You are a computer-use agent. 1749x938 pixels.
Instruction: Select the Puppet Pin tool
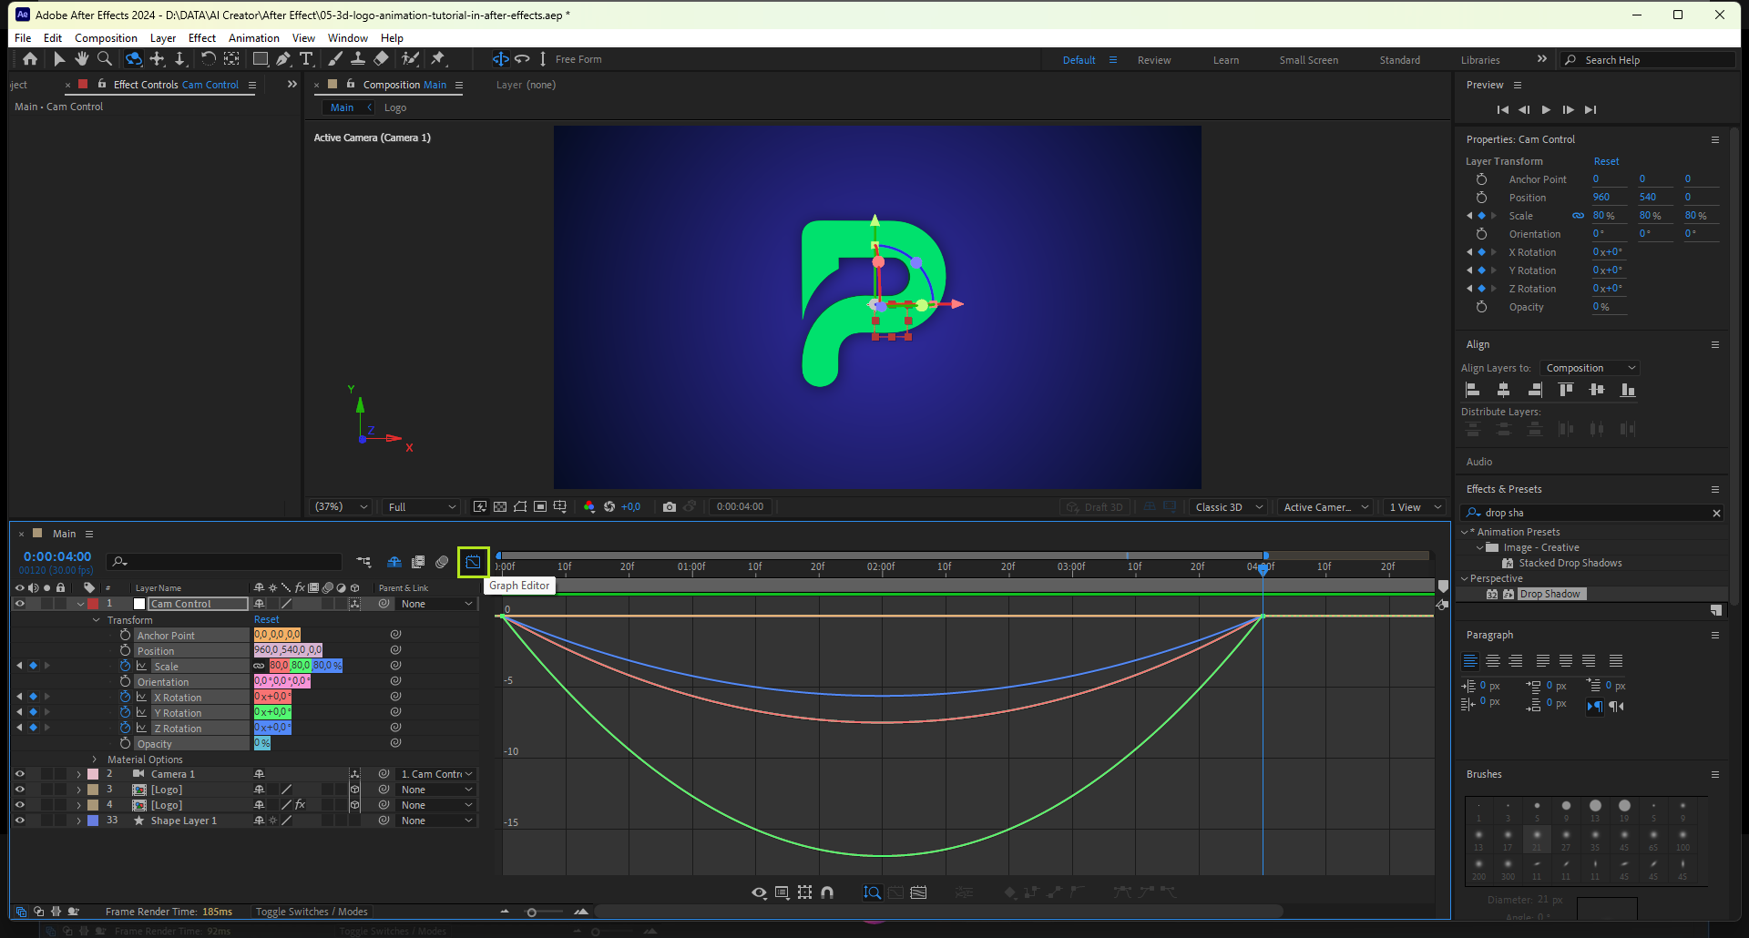pyautogui.click(x=438, y=59)
